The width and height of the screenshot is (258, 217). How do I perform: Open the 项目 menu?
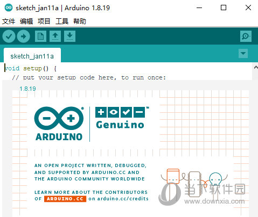tap(44, 21)
